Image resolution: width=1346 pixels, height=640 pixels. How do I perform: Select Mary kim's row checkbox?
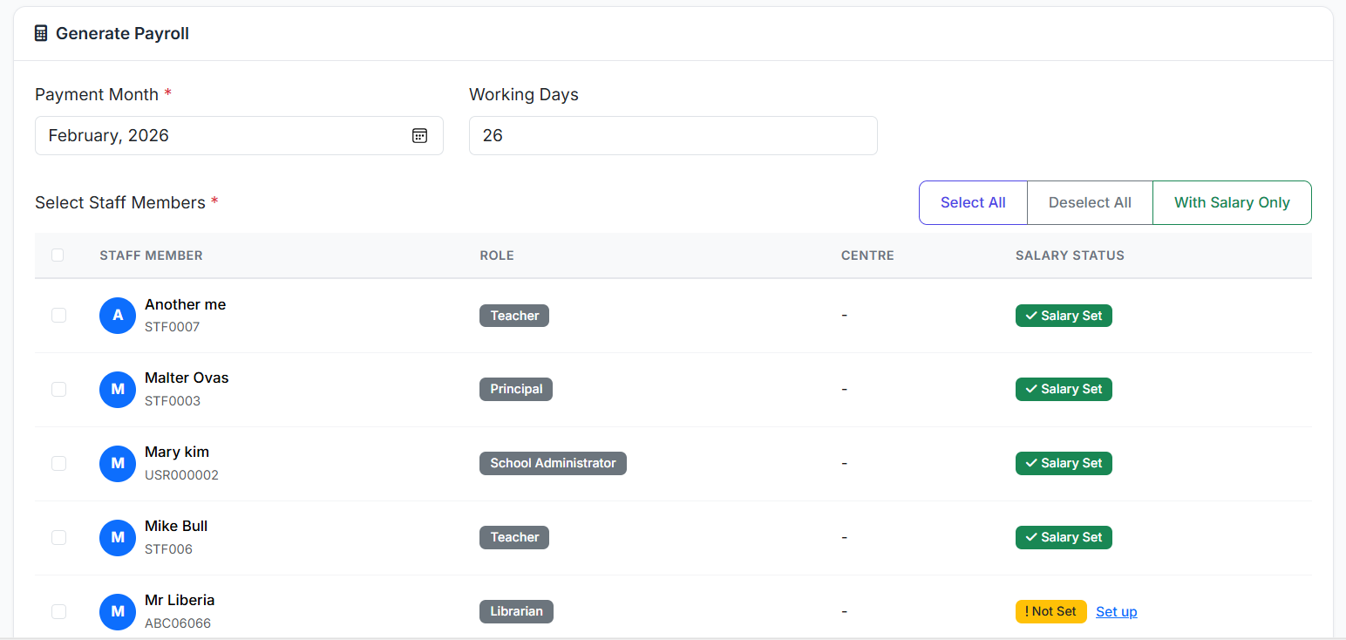(x=58, y=464)
